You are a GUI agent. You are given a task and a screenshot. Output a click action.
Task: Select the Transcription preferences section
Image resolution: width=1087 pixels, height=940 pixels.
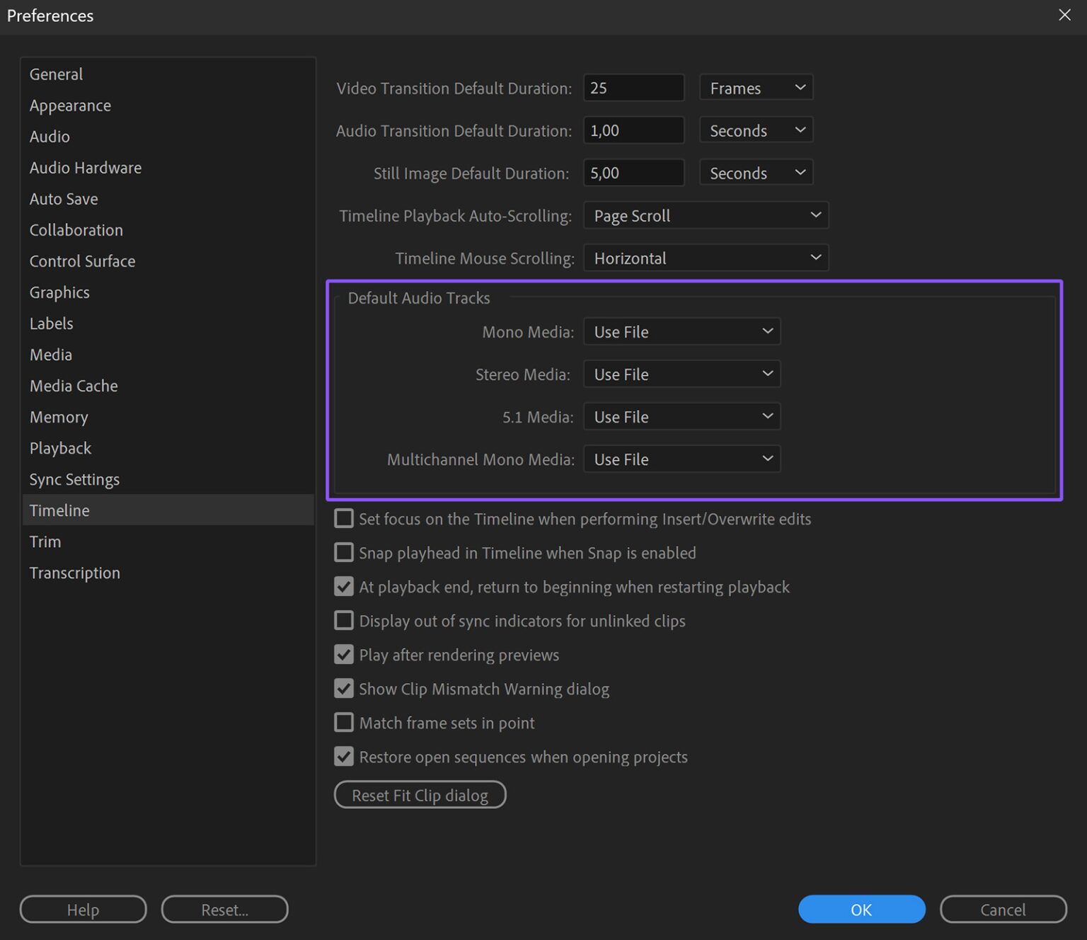tap(74, 573)
